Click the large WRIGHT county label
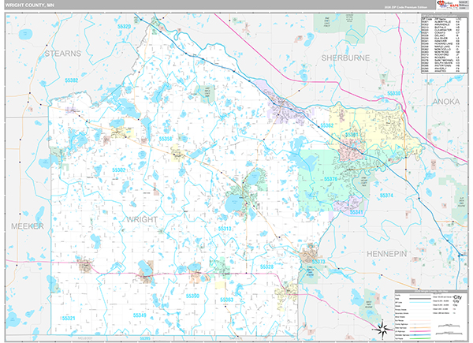This screenshot has height=343, width=473. click(x=142, y=218)
